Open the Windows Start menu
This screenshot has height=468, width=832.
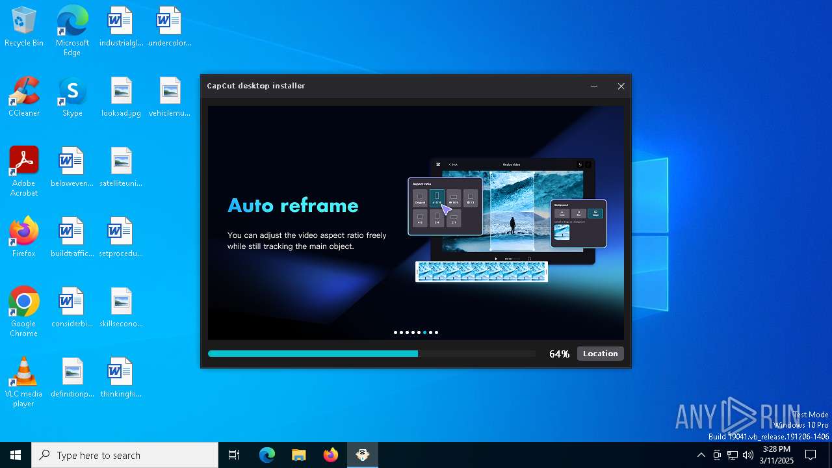[16, 455]
